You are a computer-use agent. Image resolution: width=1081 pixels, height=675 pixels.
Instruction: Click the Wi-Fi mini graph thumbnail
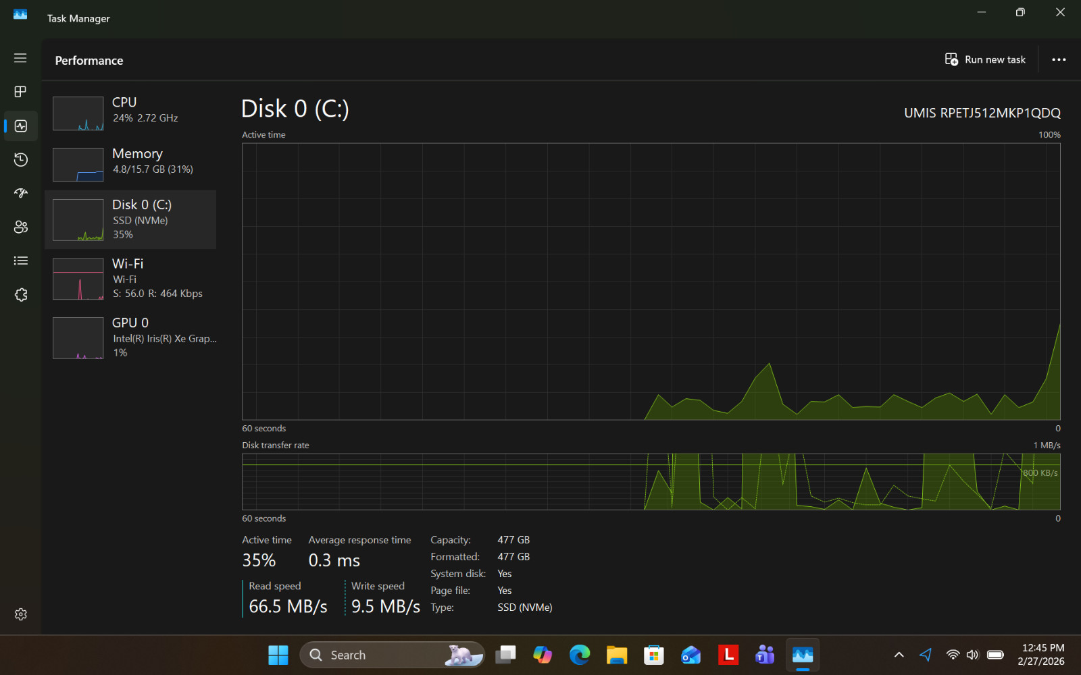pyautogui.click(x=78, y=279)
